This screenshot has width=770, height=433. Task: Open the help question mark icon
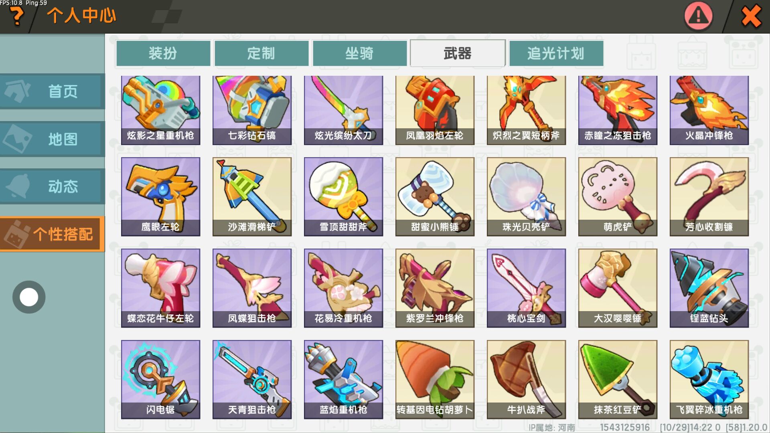[x=17, y=16]
